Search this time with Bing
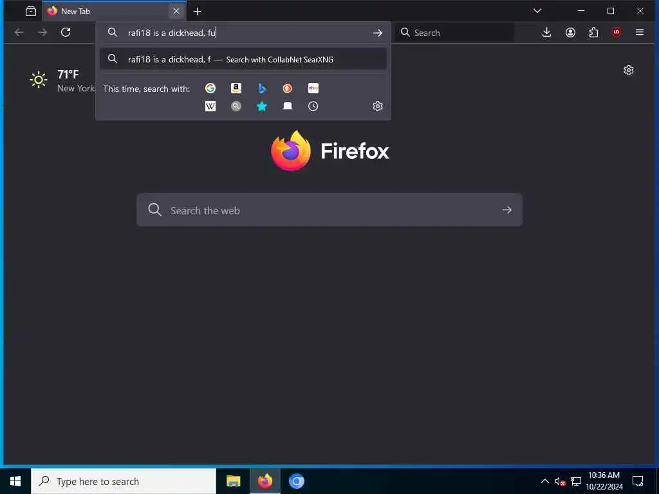Screen dimensions: 659x494 click(262, 88)
